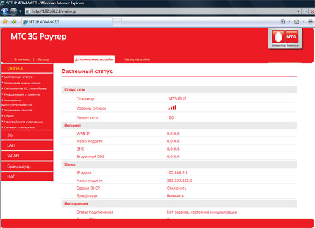Click the browser Forward arrow button
315x228 pixels.
[x=13, y=11]
